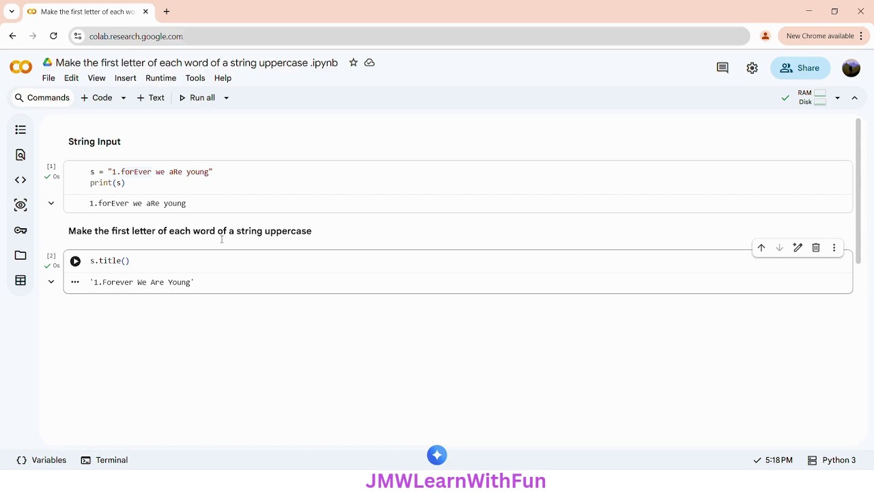Viewport: 874px width, 492px height.
Task: Star the notebook
Action: (353, 62)
